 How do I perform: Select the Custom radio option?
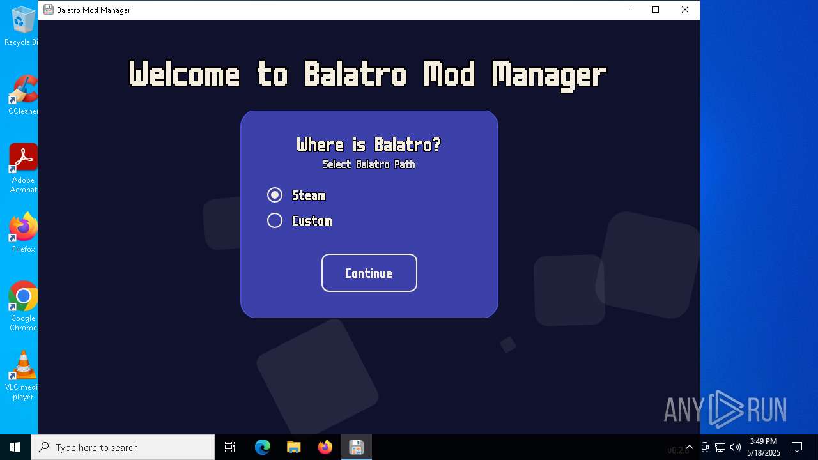(275, 220)
